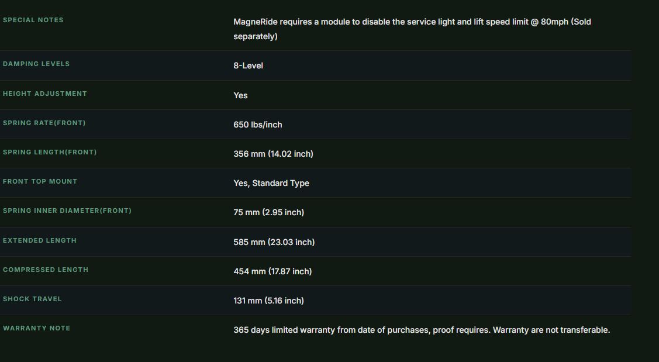Click the Extended Length label
The image size is (659, 362).
point(40,240)
